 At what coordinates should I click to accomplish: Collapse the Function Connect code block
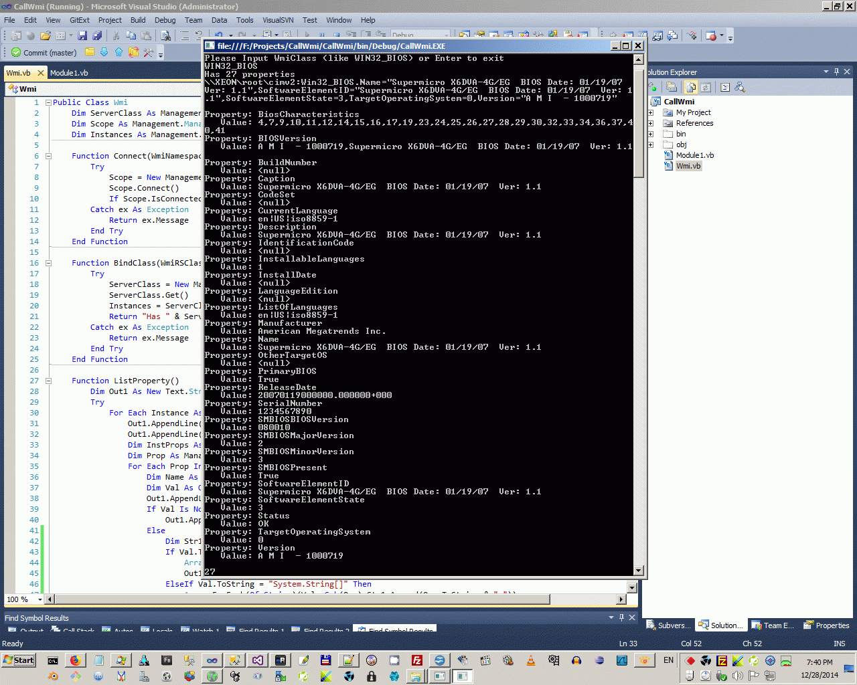click(48, 156)
